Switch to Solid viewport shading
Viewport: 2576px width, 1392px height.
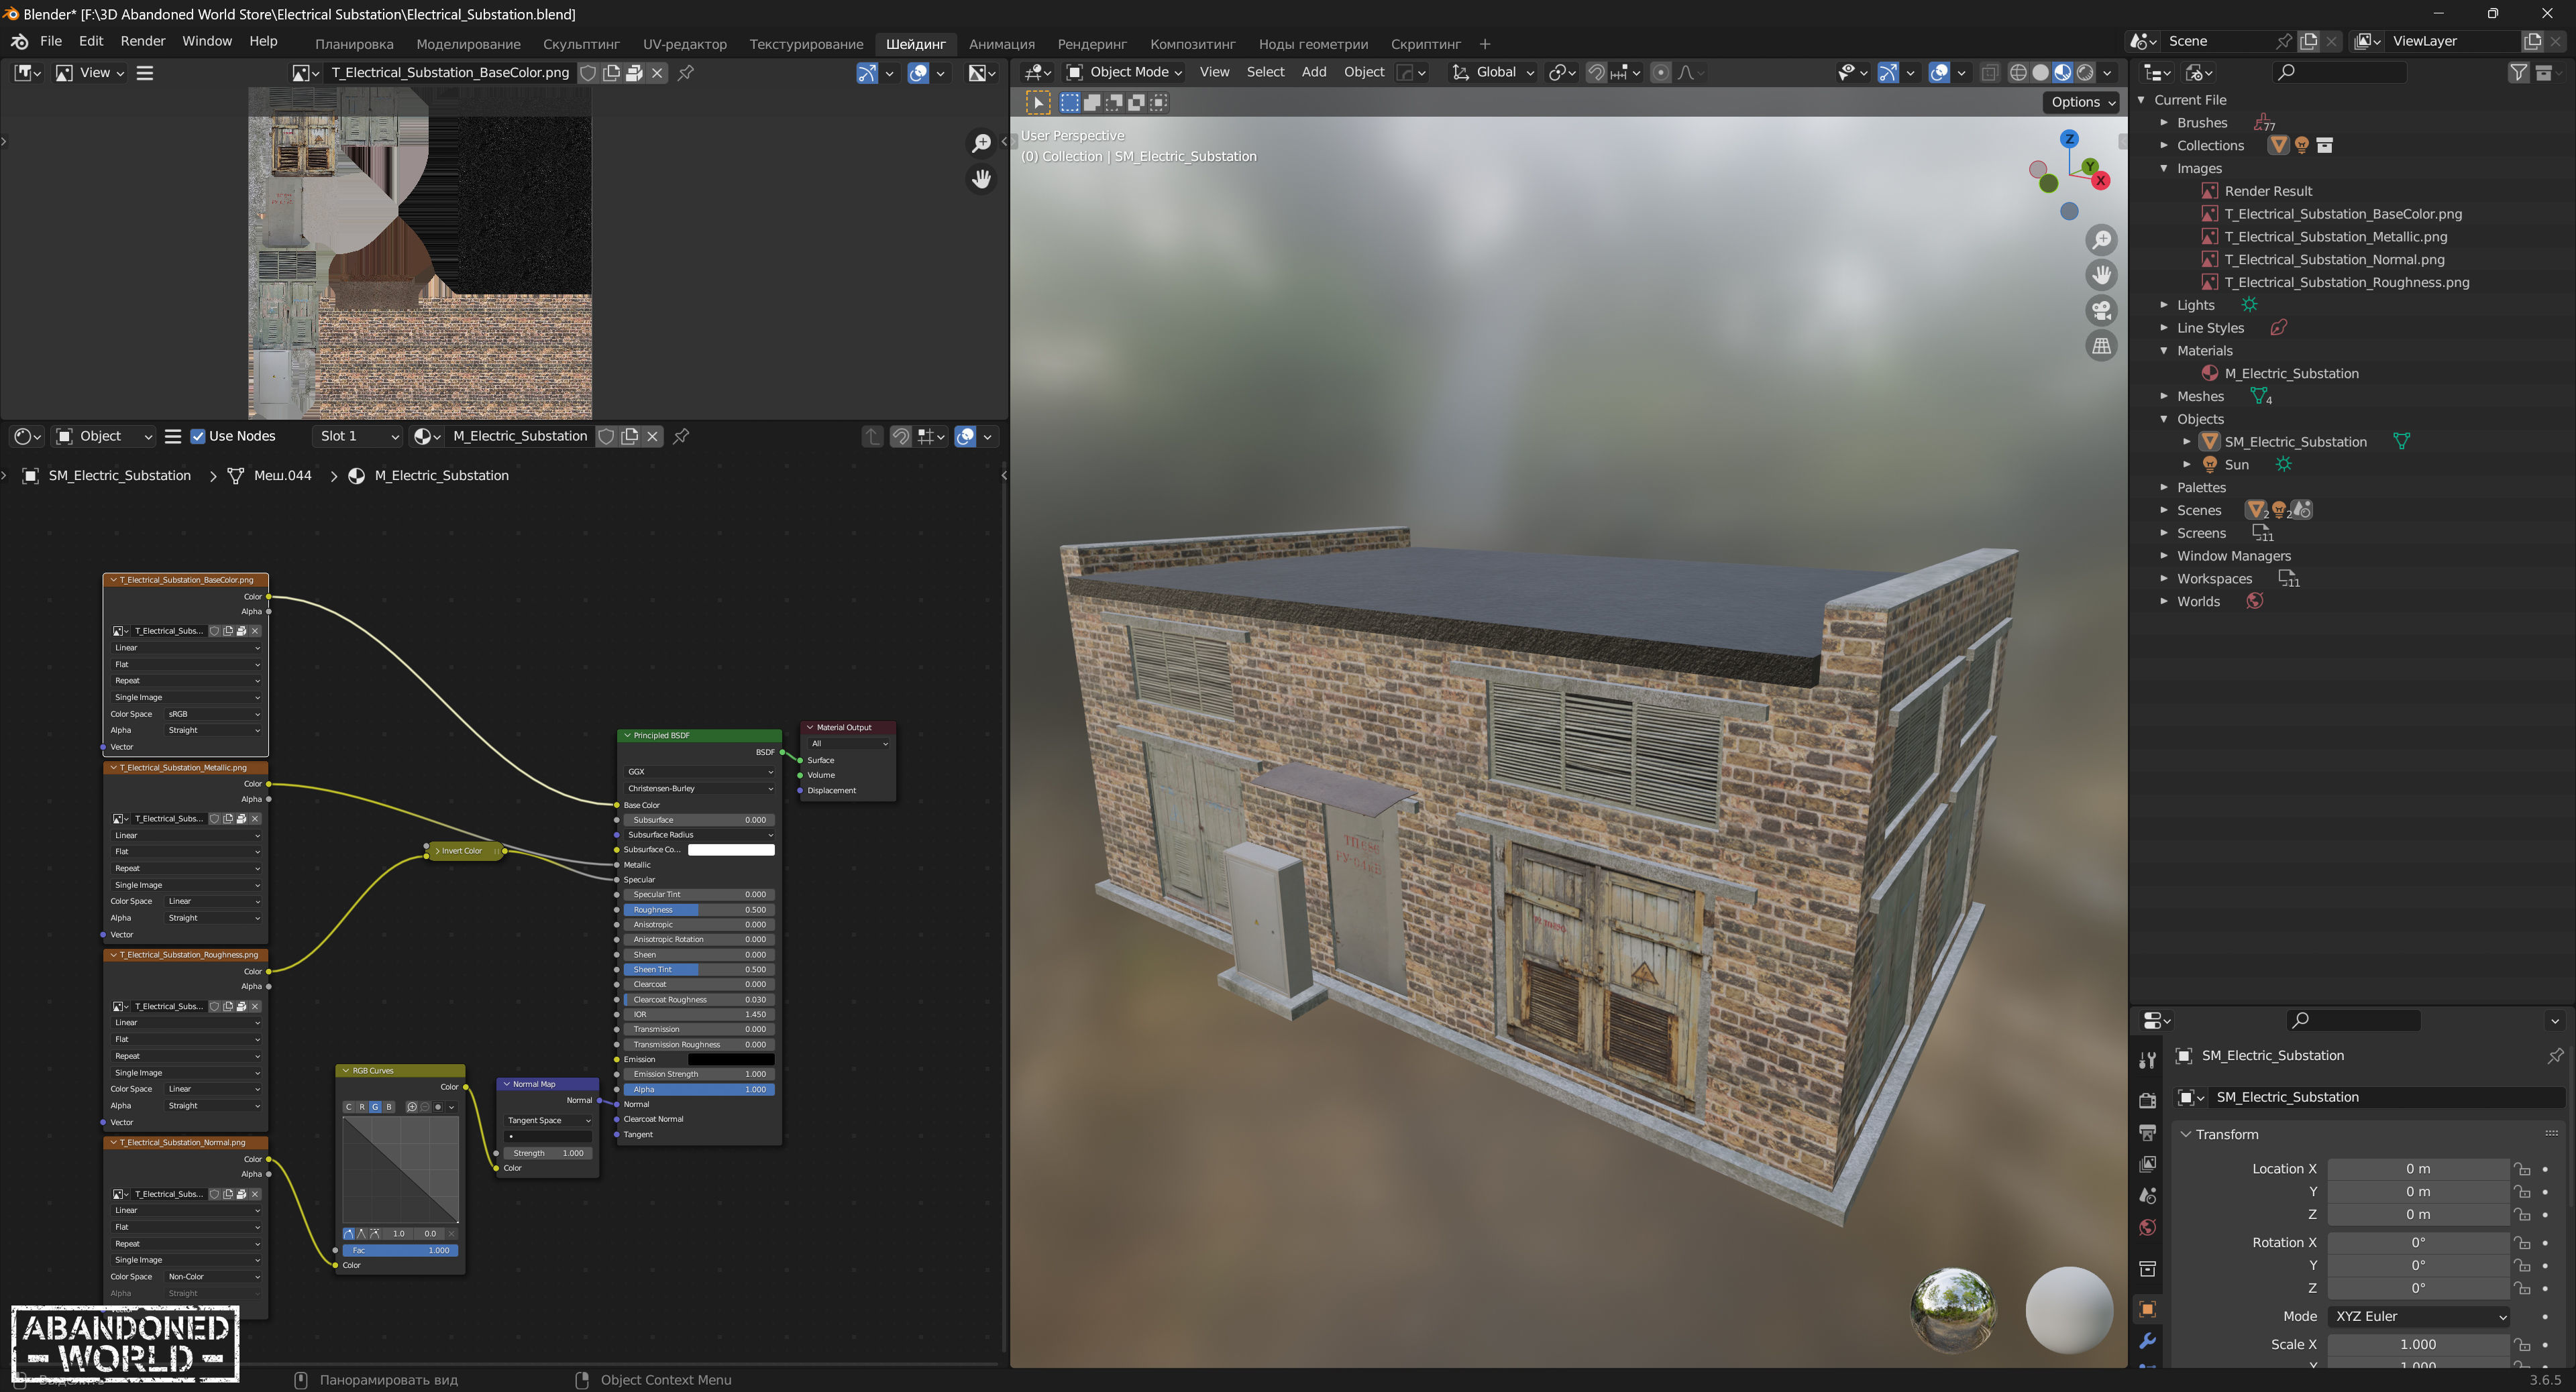(x=2040, y=72)
